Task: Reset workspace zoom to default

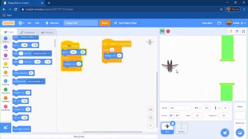Action: click(151, 125)
